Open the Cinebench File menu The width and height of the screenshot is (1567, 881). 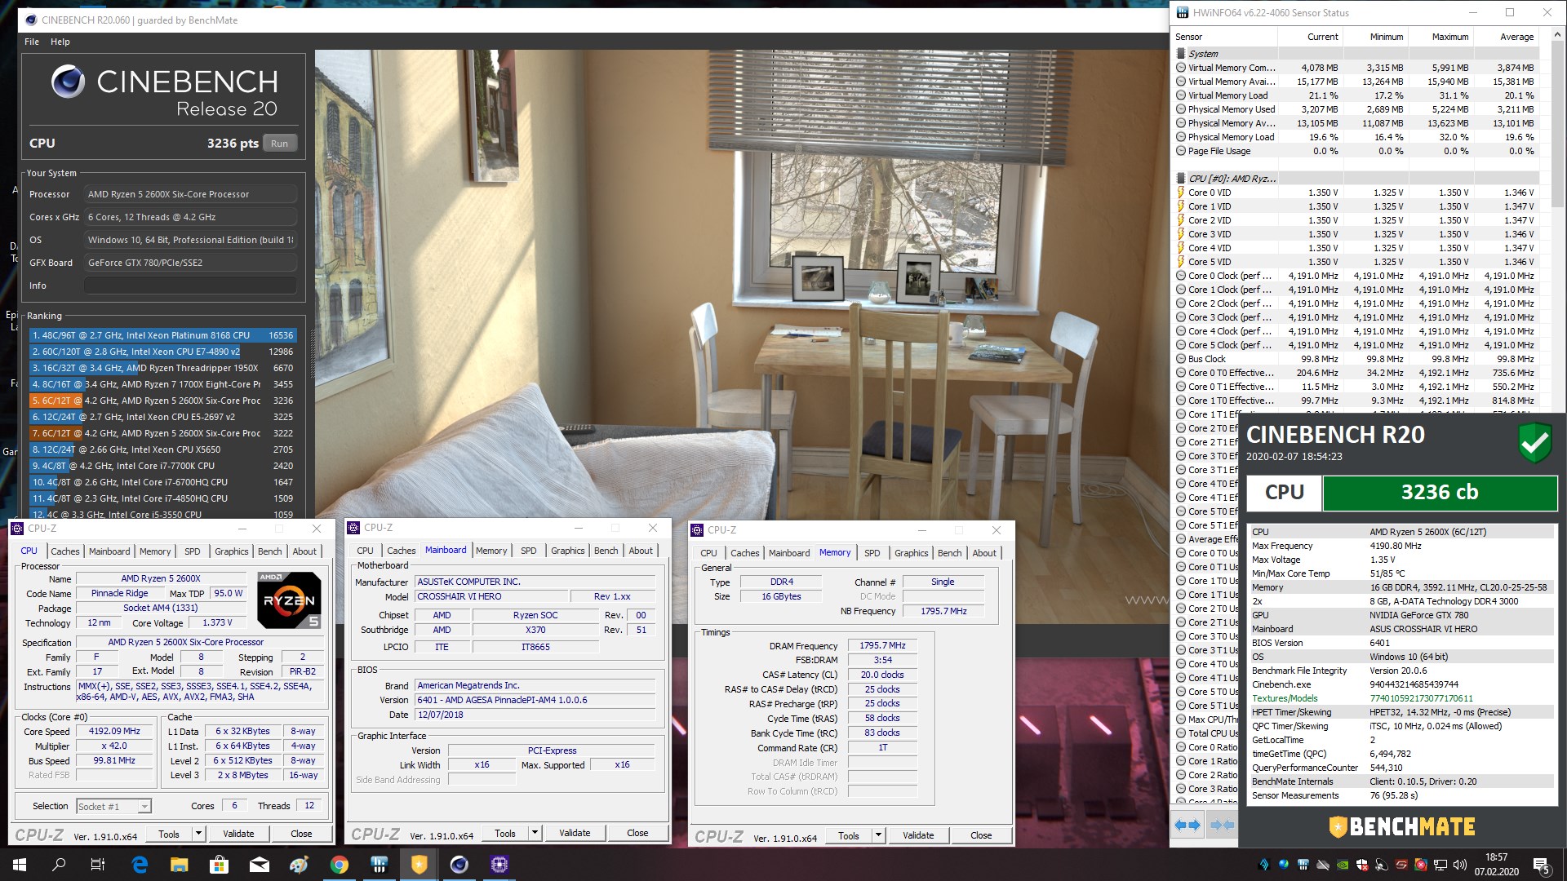tap(32, 42)
